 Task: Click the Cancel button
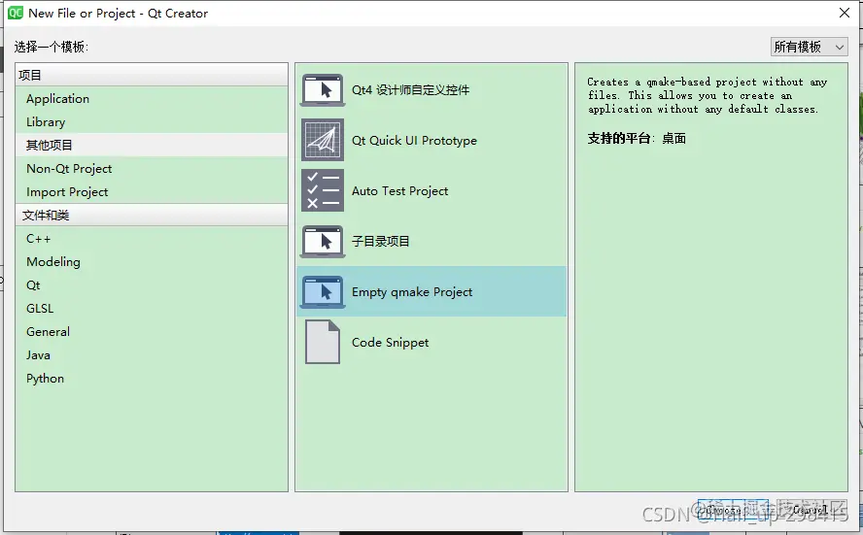pos(811,510)
